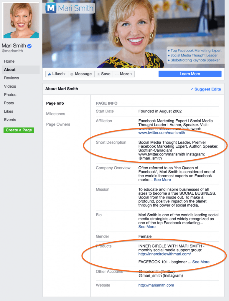Click the Suggest Edits link
The height and width of the screenshot is (301, 229).
[208, 89]
